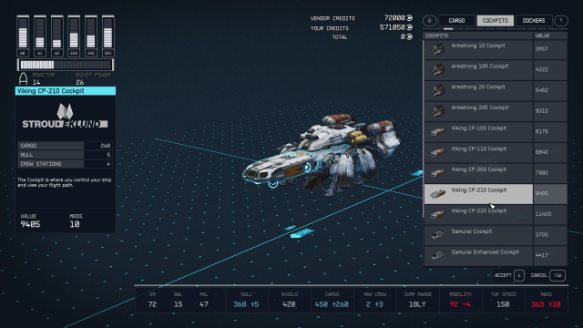Click the 'Armstrong 10 Cockpit' name
The height and width of the screenshot is (328, 583).
478,46
